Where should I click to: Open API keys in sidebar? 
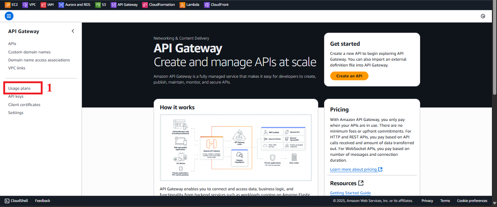pyautogui.click(x=16, y=96)
